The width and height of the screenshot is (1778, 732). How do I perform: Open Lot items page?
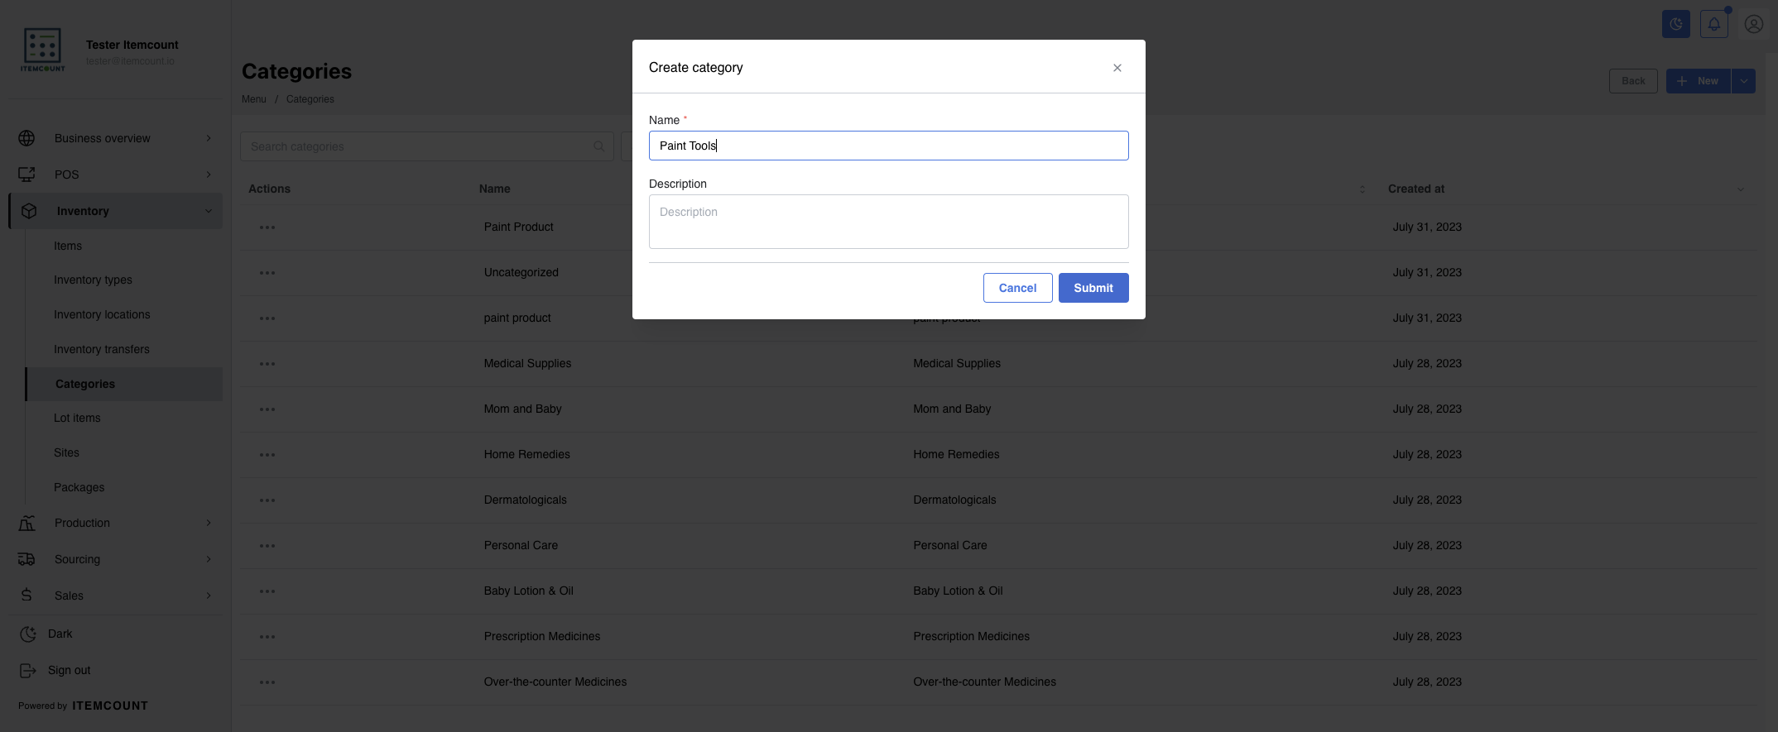[77, 418]
